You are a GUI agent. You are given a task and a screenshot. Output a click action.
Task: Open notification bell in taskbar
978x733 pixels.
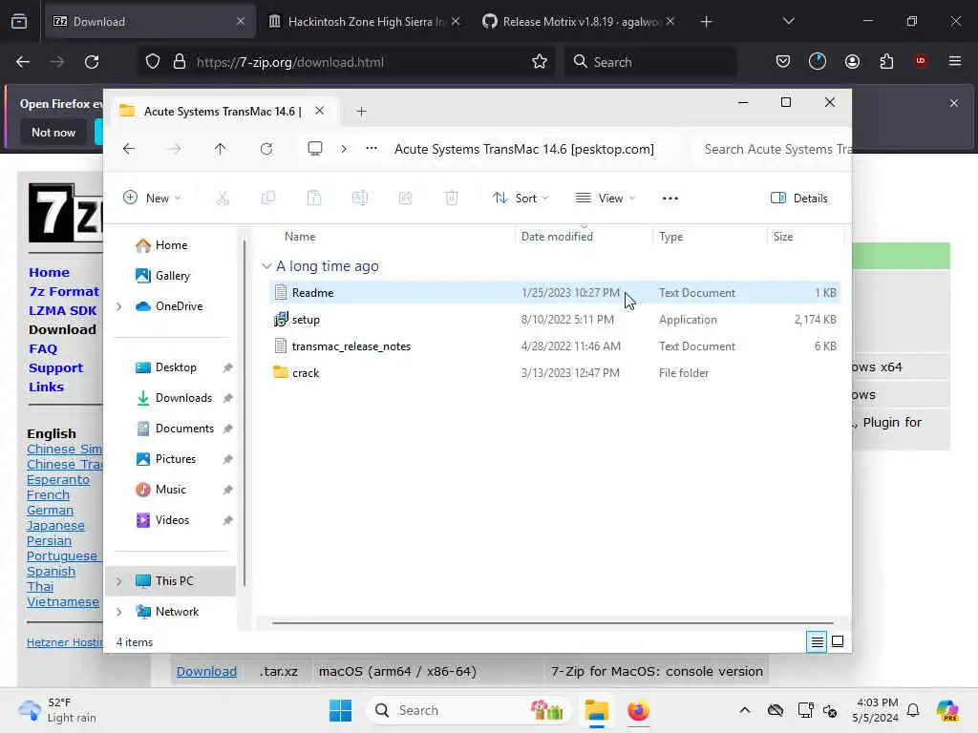coord(913,710)
